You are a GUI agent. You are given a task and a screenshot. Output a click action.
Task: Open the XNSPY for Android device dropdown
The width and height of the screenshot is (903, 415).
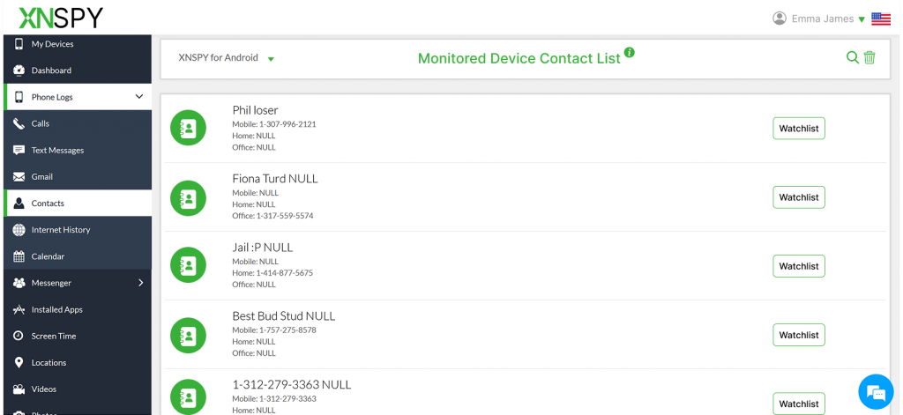(x=226, y=58)
